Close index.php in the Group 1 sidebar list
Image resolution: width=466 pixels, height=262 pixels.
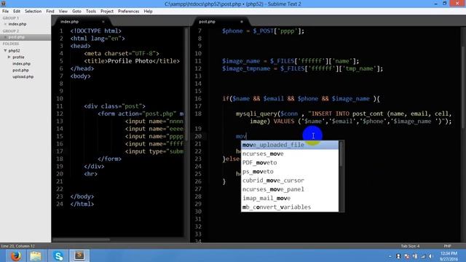[x=5, y=24]
